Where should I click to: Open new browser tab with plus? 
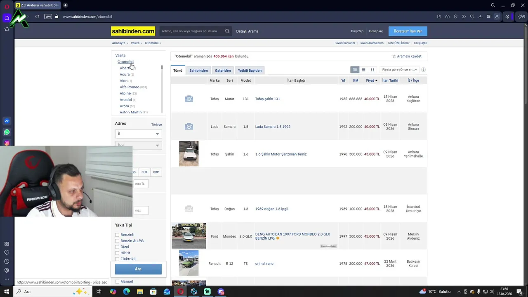[65, 5]
